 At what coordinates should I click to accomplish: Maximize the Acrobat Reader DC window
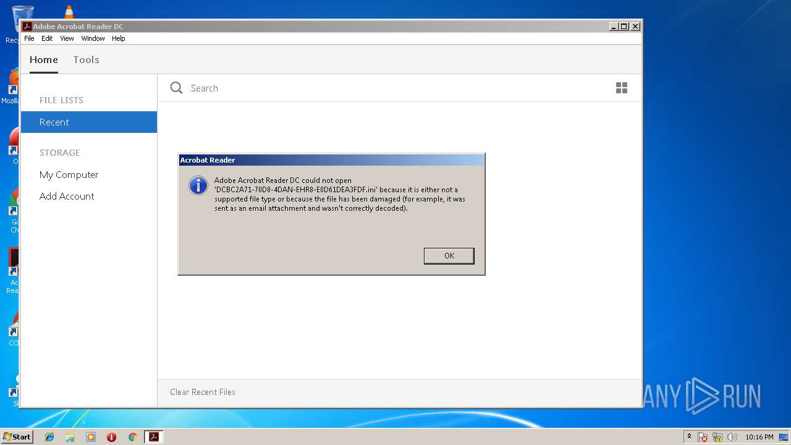(624, 27)
